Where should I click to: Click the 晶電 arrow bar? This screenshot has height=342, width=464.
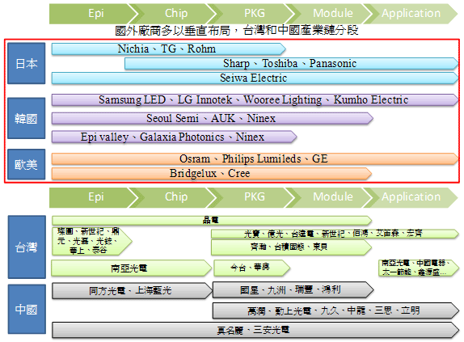212,221
